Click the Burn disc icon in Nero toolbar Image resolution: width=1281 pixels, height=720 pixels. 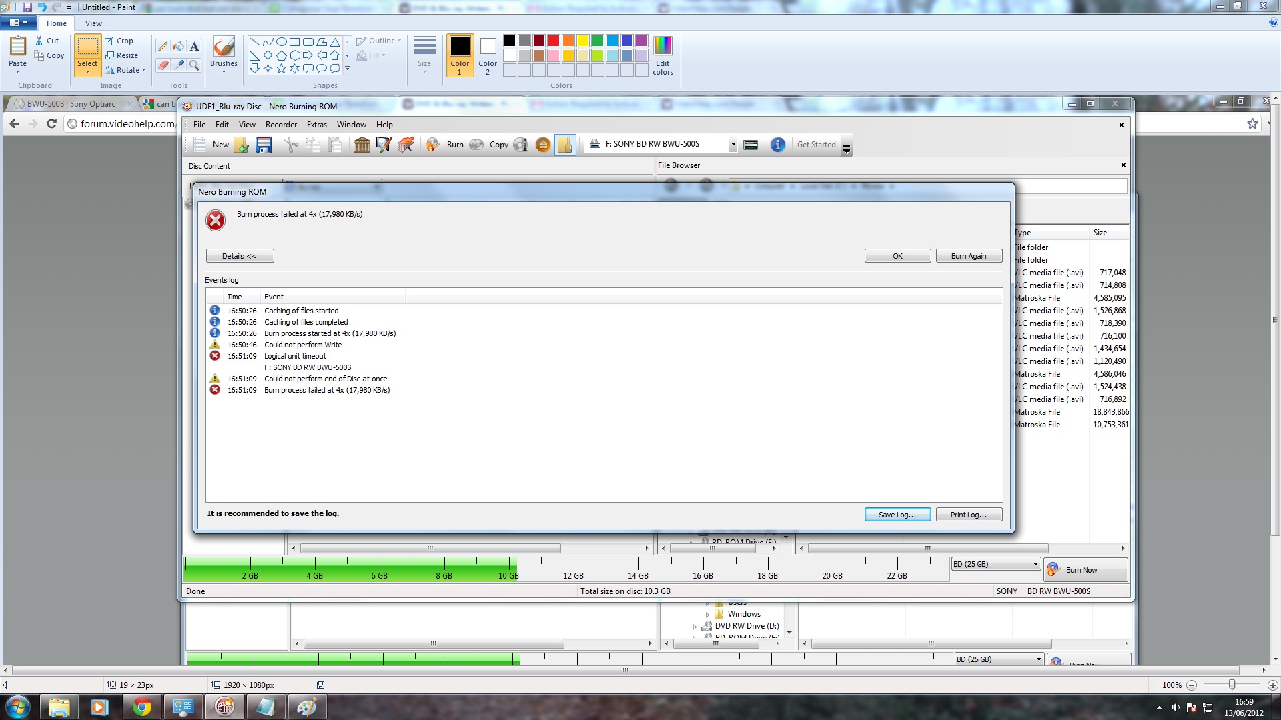(445, 145)
